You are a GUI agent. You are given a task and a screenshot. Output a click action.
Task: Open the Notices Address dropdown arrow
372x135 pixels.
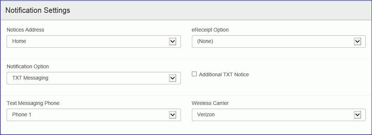(172, 41)
